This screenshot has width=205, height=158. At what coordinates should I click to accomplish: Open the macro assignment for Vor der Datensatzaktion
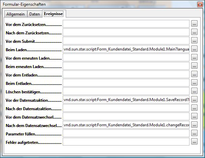tap(195, 99)
